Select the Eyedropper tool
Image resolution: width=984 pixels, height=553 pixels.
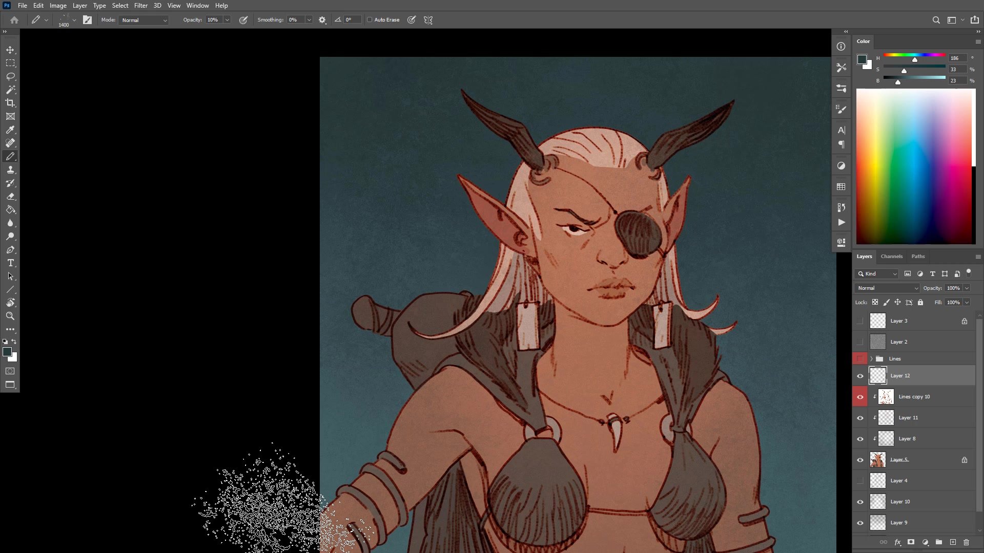(x=10, y=130)
